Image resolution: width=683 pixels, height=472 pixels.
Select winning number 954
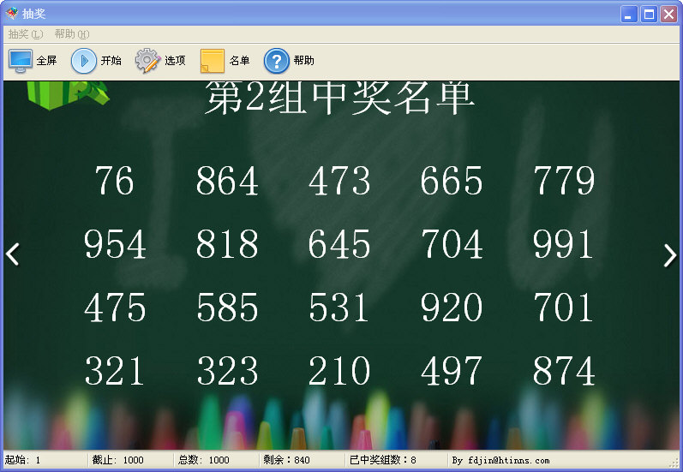tap(115, 244)
